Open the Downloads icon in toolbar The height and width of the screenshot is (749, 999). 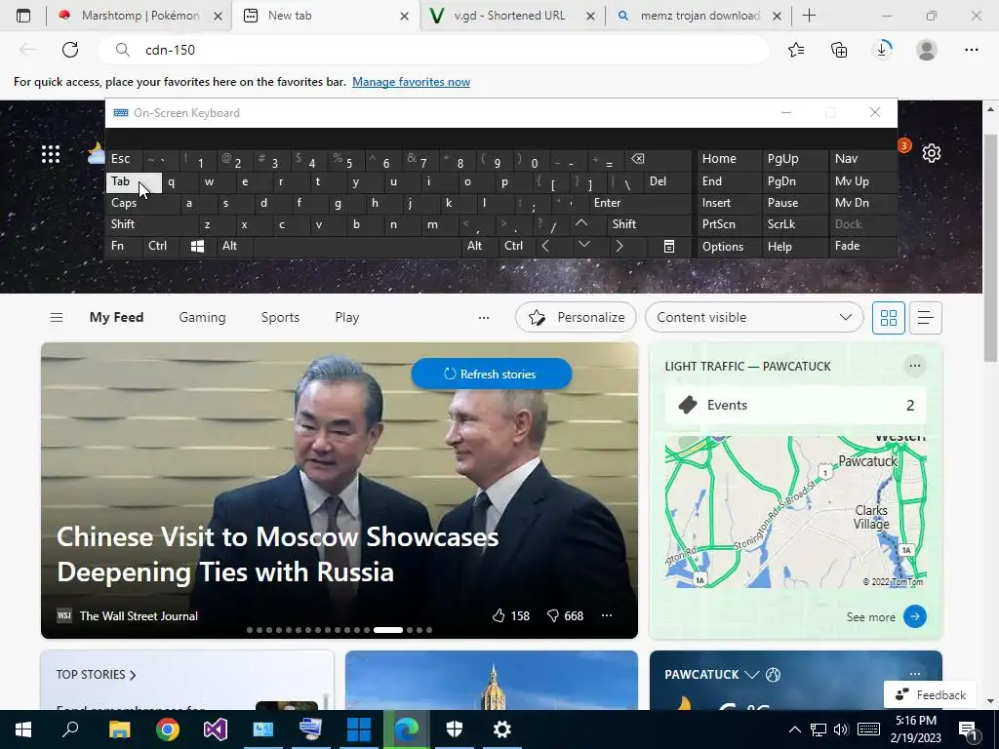(882, 50)
